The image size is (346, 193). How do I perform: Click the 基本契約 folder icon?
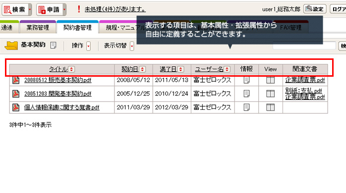coord(11,46)
